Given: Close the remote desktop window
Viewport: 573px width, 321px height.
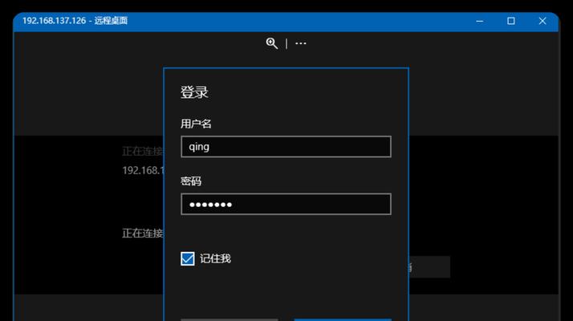Looking at the screenshot, I should click(x=543, y=21).
